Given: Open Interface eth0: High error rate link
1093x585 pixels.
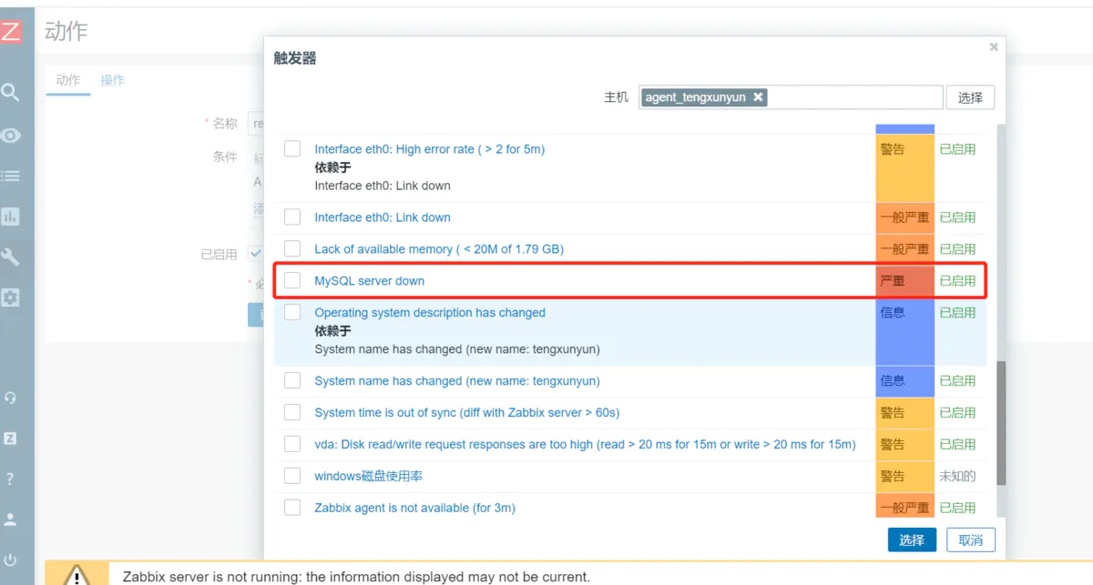Looking at the screenshot, I should pos(430,149).
